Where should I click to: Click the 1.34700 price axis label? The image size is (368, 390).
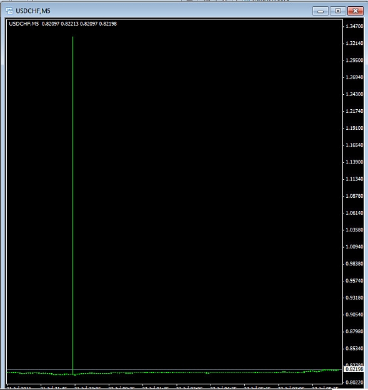[354, 26]
